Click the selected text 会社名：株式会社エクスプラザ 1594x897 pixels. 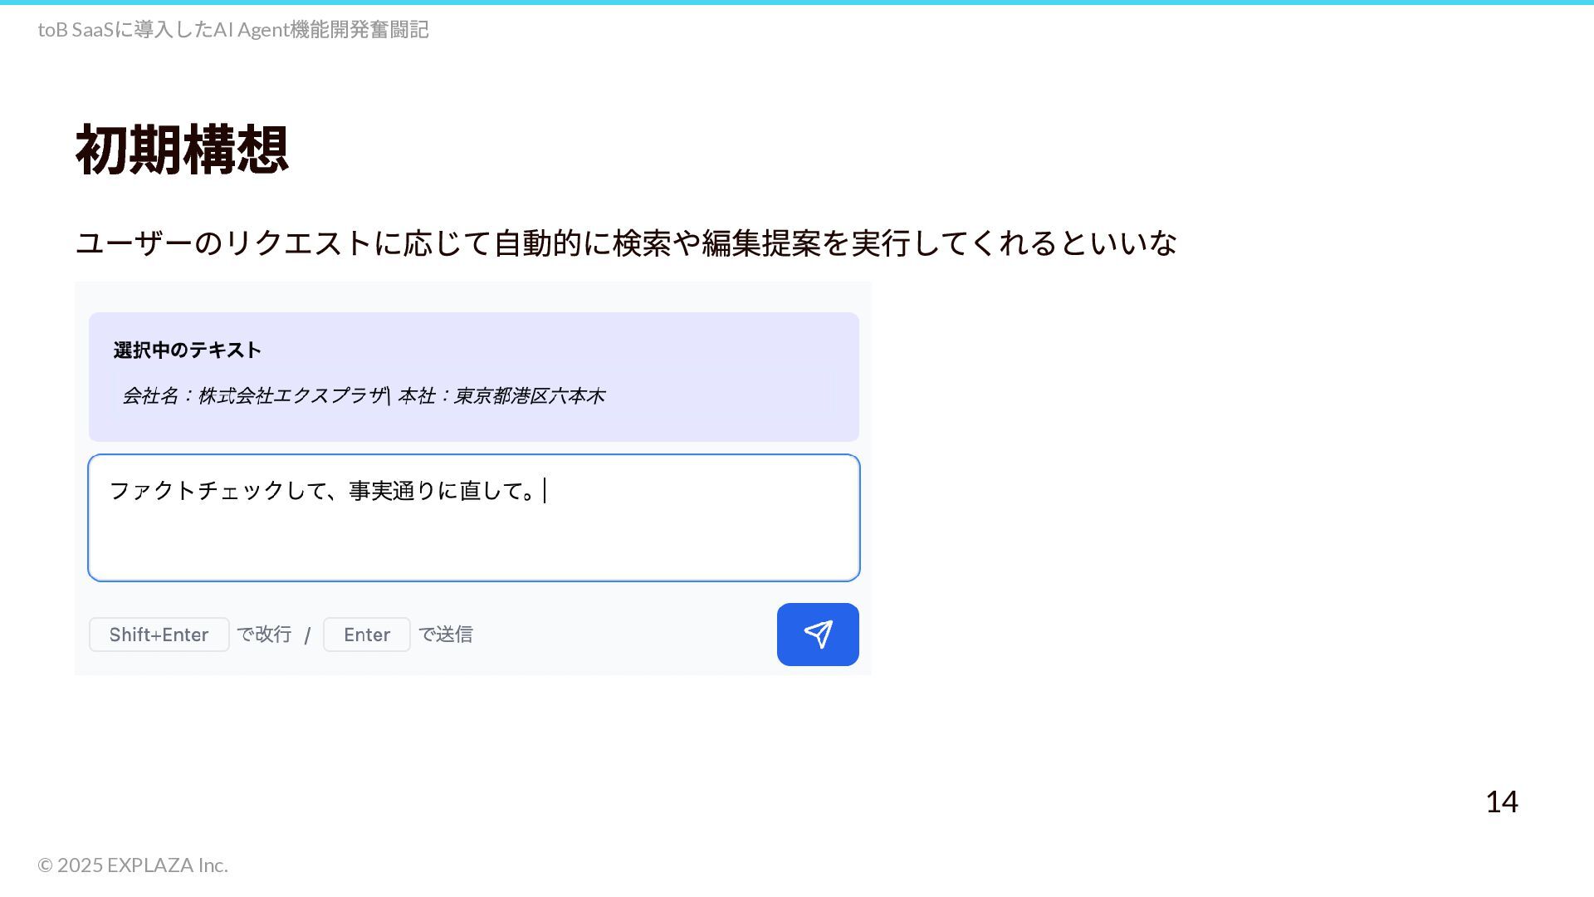(x=254, y=396)
